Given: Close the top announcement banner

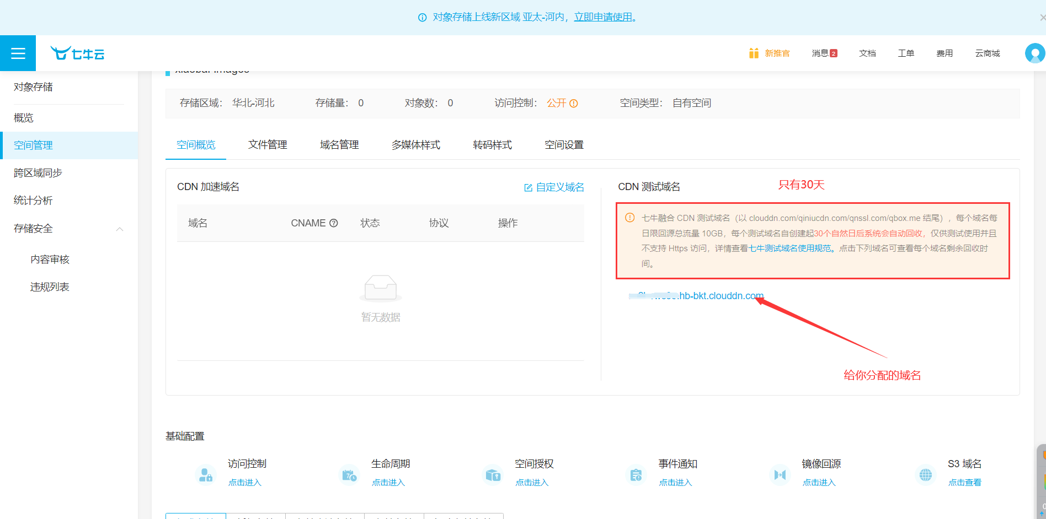Looking at the screenshot, I should click(x=1042, y=18).
